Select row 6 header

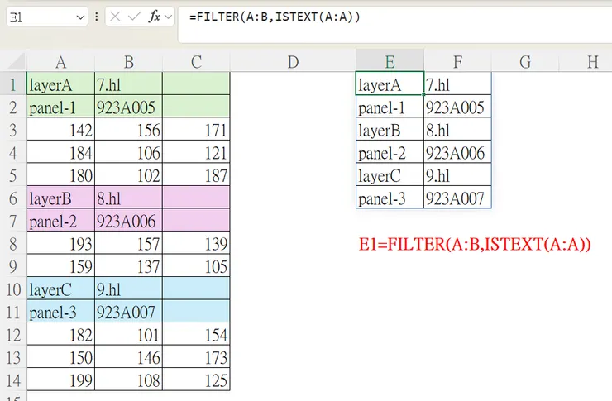point(13,198)
